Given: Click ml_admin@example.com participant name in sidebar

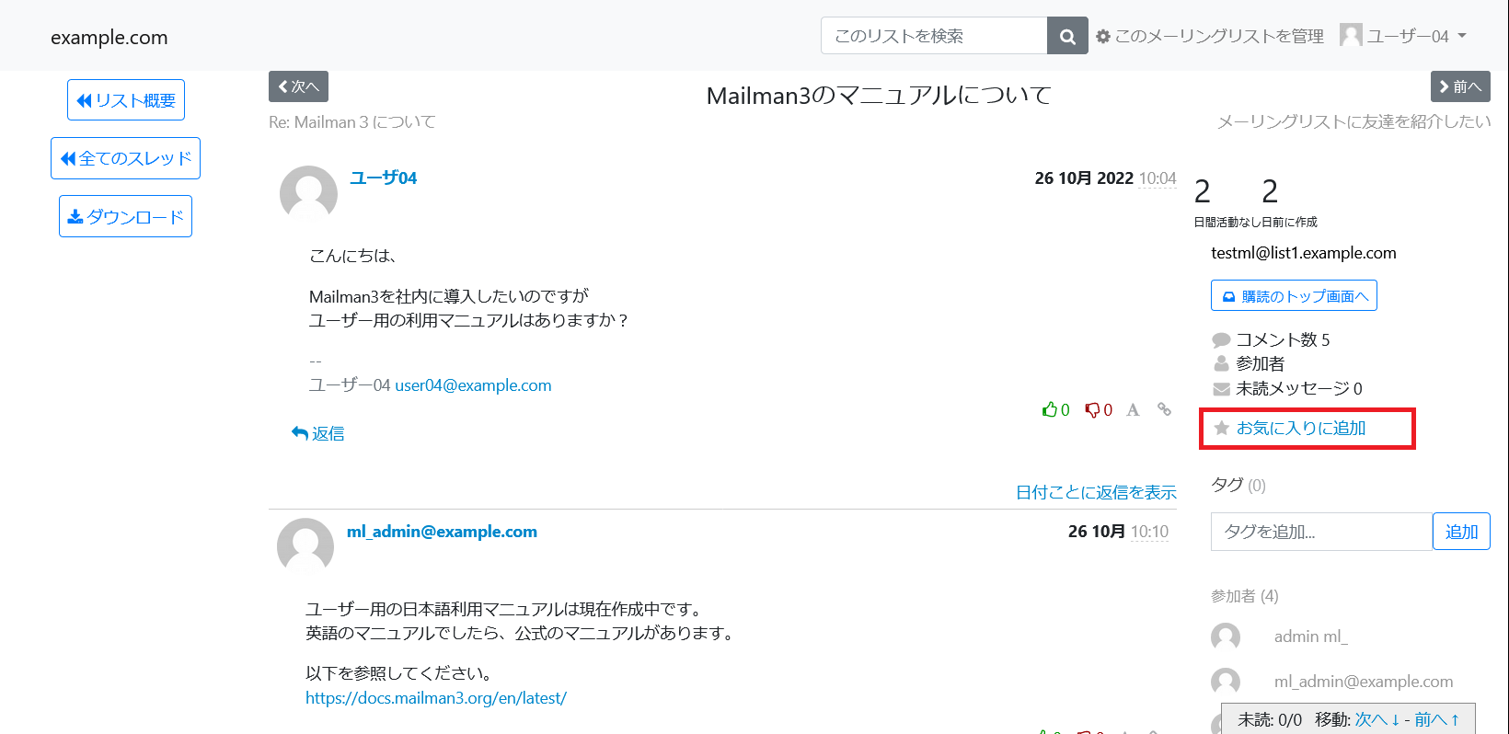Looking at the screenshot, I should 1364,682.
